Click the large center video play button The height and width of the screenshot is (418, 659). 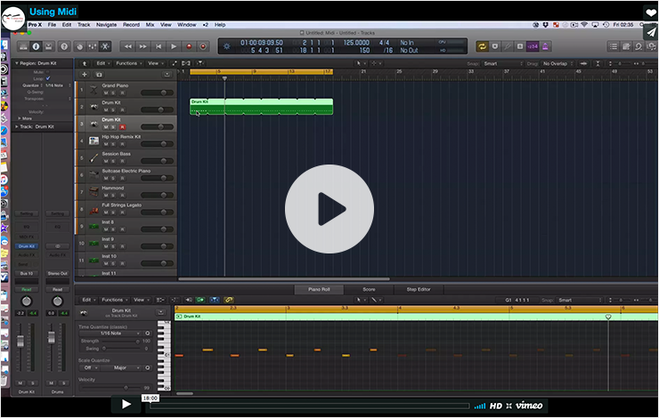pos(329,209)
